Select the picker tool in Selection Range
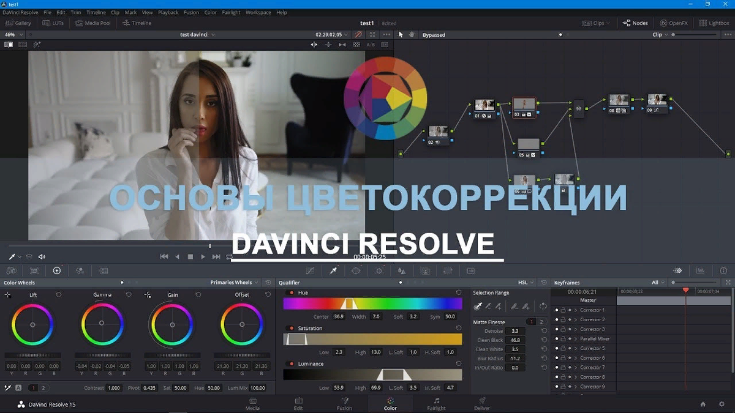This screenshot has height=413, width=735. tap(478, 306)
